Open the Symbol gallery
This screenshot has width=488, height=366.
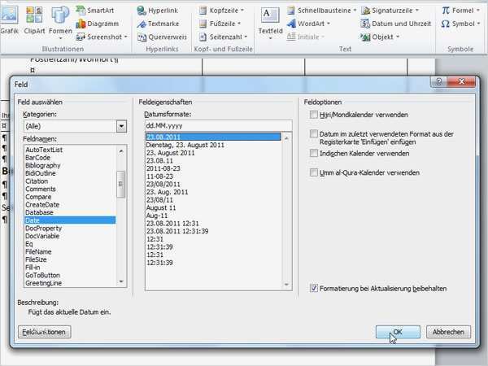pos(460,24)
